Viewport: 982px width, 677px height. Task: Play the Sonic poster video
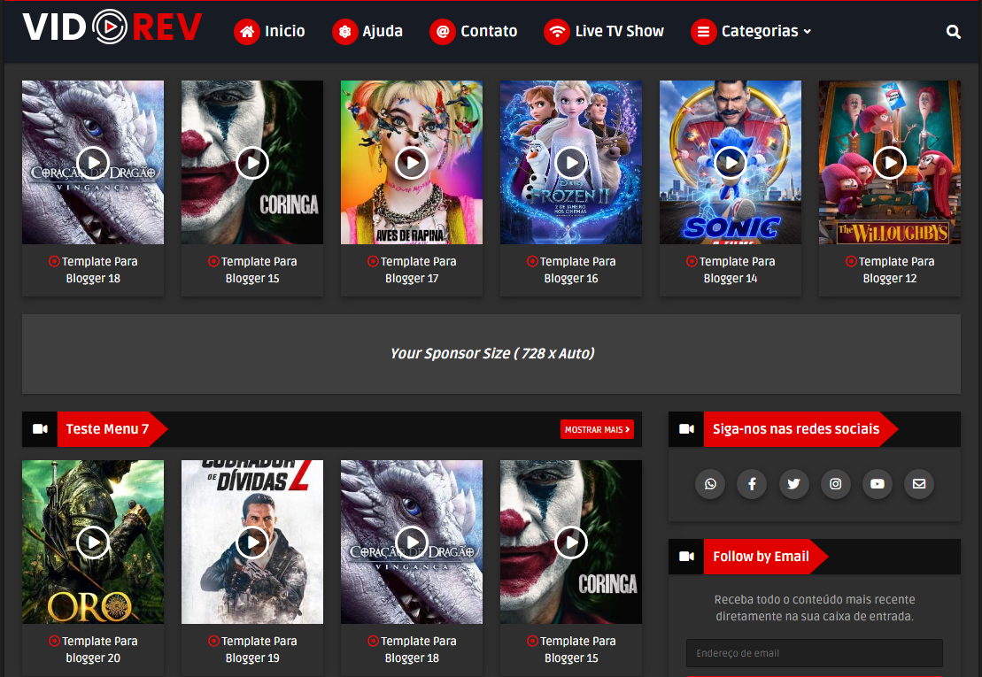[x=731, y=163]
